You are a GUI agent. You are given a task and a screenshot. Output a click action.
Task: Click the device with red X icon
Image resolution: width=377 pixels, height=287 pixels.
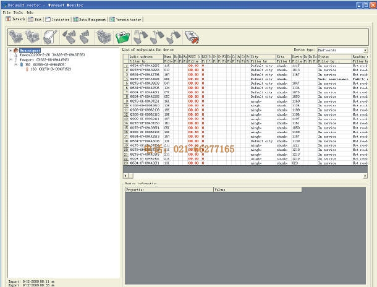pyautogui.click(x=192, y=37)
